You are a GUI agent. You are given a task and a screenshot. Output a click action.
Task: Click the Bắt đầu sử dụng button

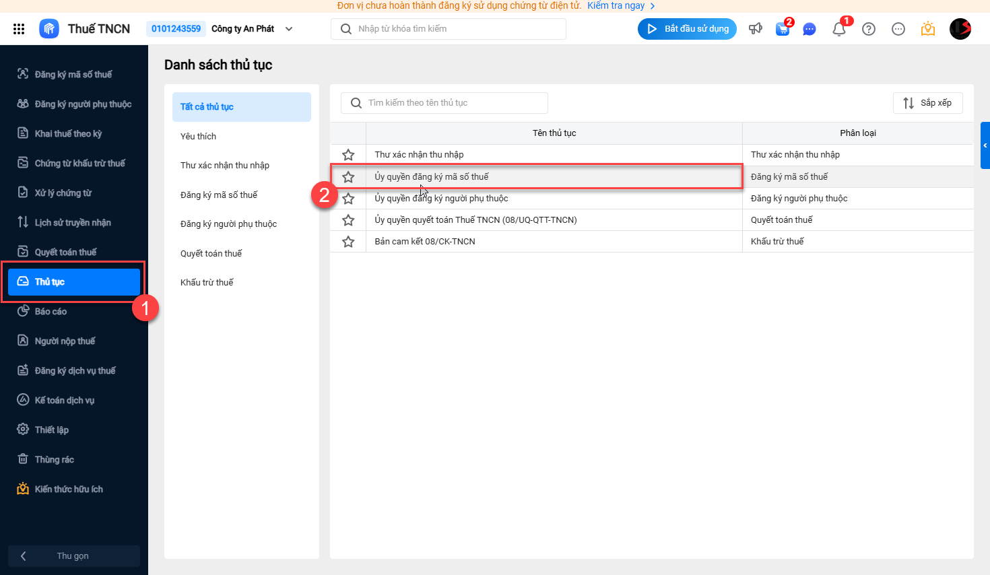pos(687,29)
